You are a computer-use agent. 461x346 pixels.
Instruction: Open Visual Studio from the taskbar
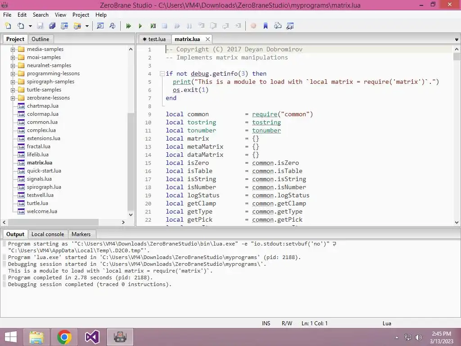coord(92,337)
